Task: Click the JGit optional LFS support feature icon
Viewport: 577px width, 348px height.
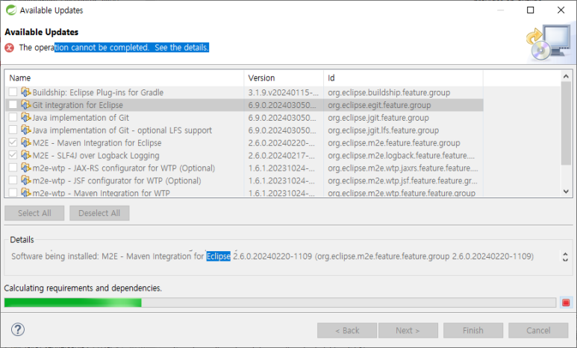Action: coord(26,130)
